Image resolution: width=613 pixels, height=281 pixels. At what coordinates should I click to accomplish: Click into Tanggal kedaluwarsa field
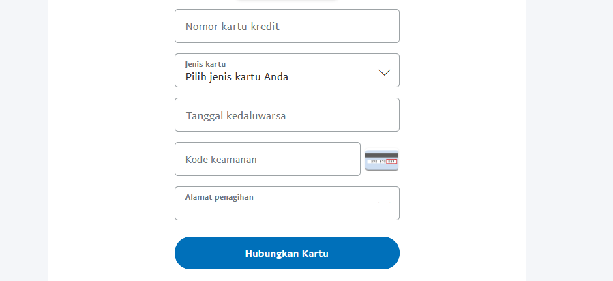coord(286,115)
